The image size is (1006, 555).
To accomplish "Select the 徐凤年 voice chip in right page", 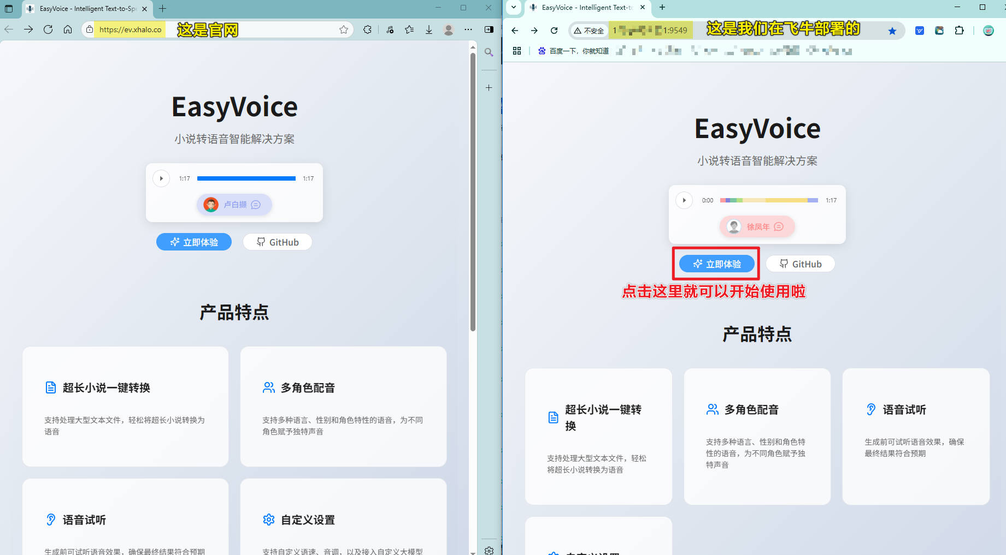I will pyautogui.click(x=757, y=226).
